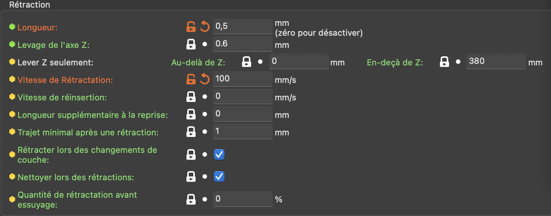Reset Vitesse de Rétractation using the arrow icon

205,79
